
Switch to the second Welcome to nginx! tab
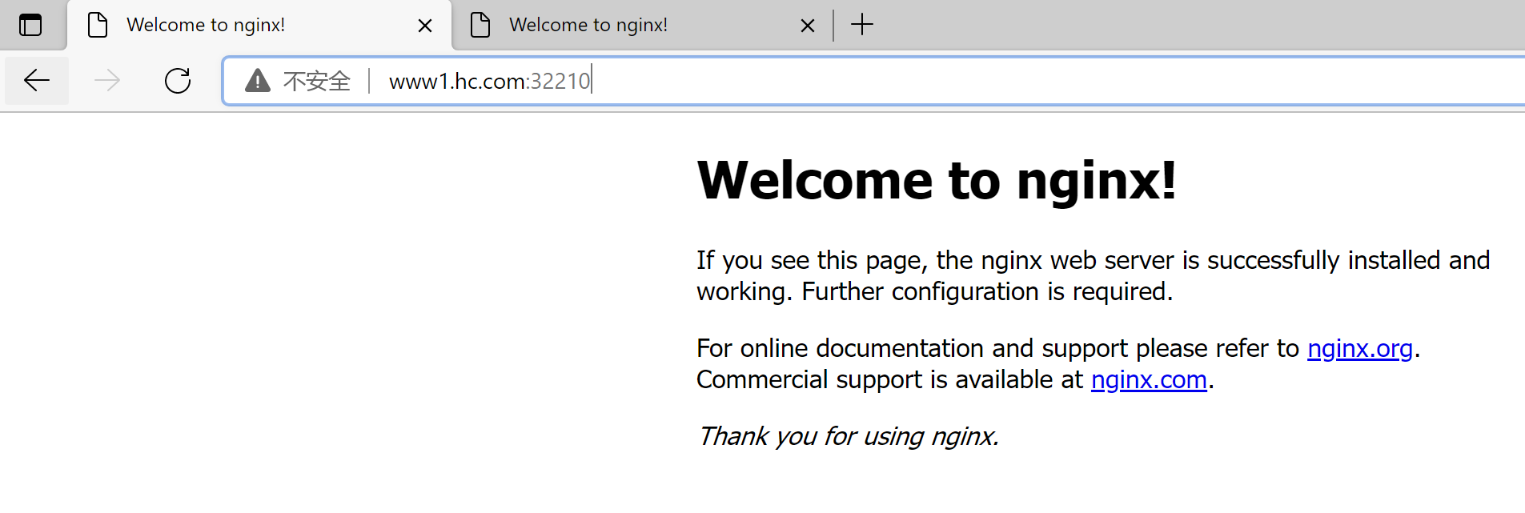point(588,25)
